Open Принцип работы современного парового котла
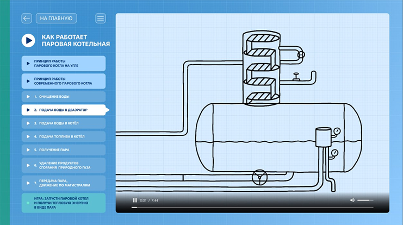This screenshot has width=403, height=225. coord(64,82)
